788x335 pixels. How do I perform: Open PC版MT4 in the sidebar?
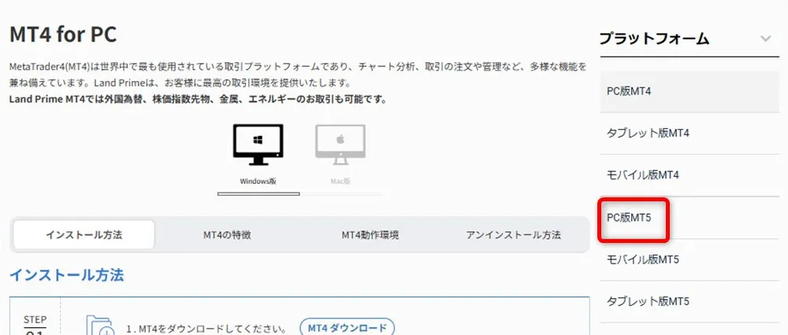689,91
